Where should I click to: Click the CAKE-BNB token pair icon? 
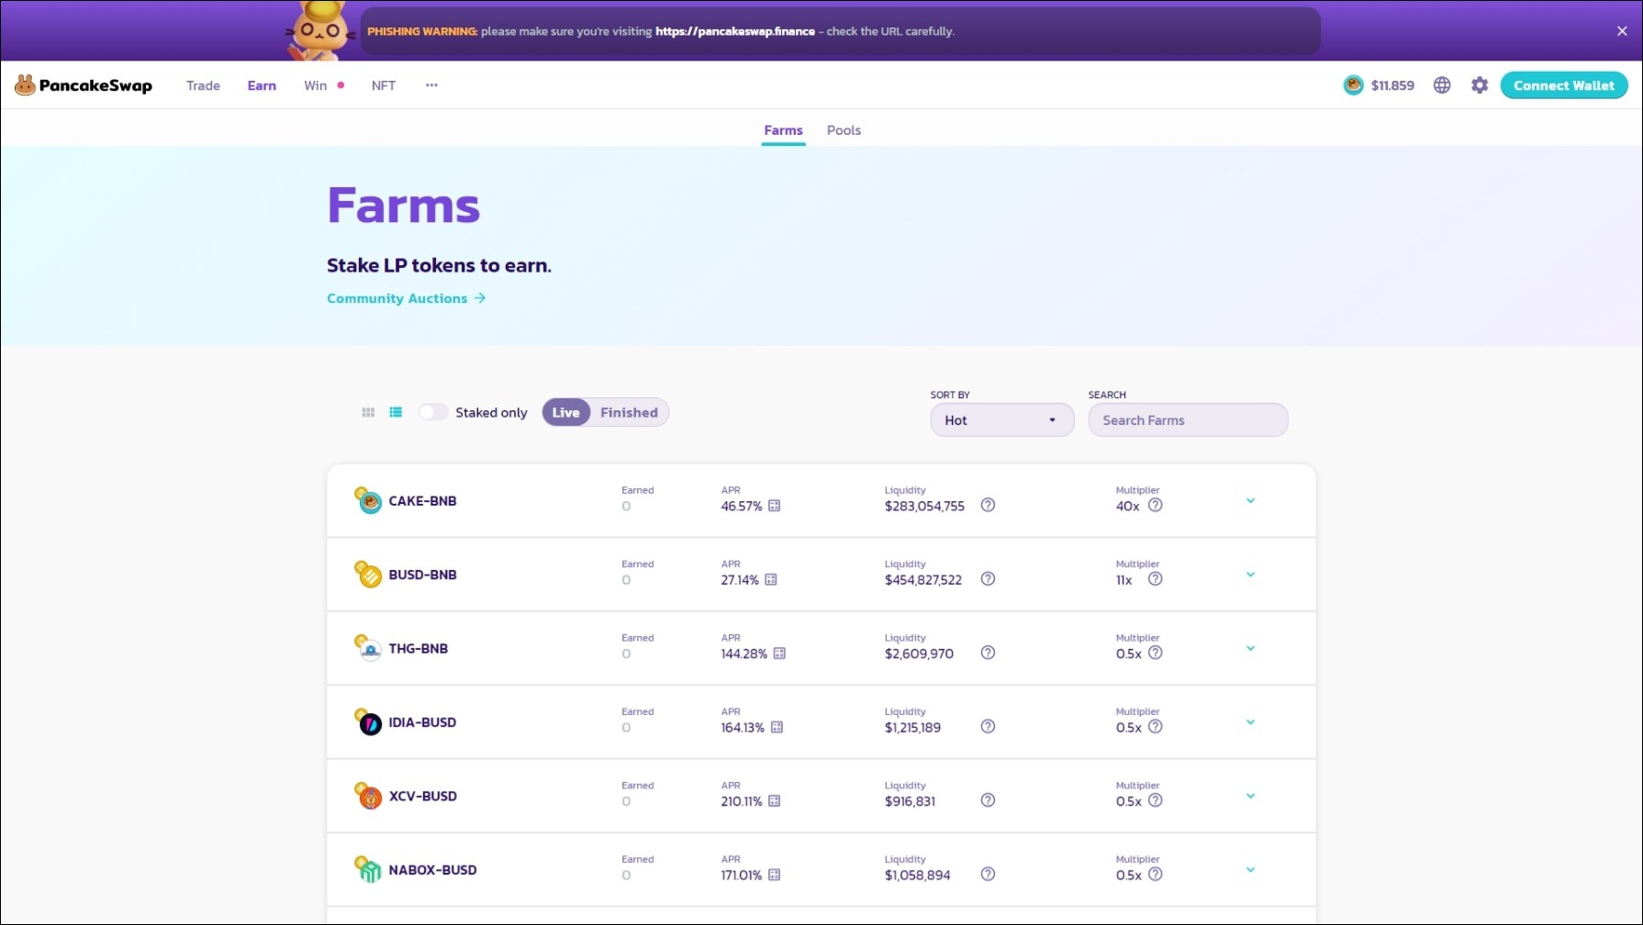(368, 500)
